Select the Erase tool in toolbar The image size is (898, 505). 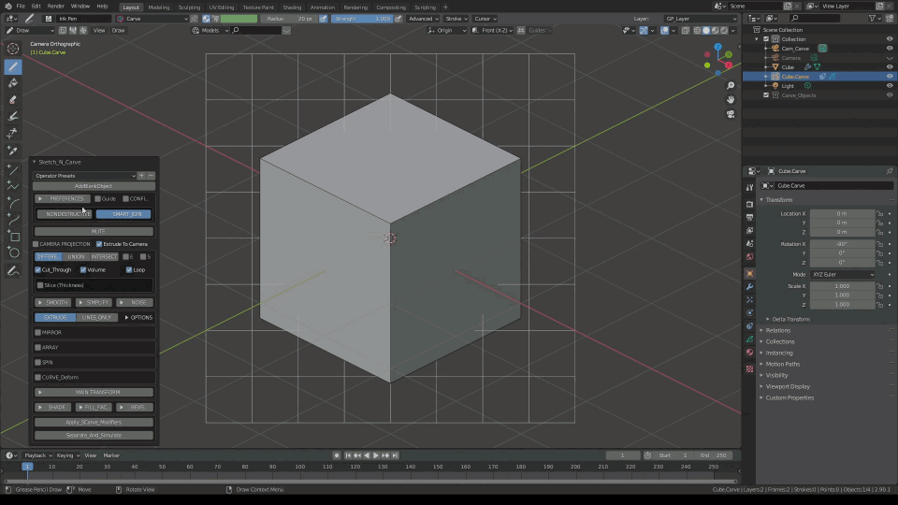[13, 99]
